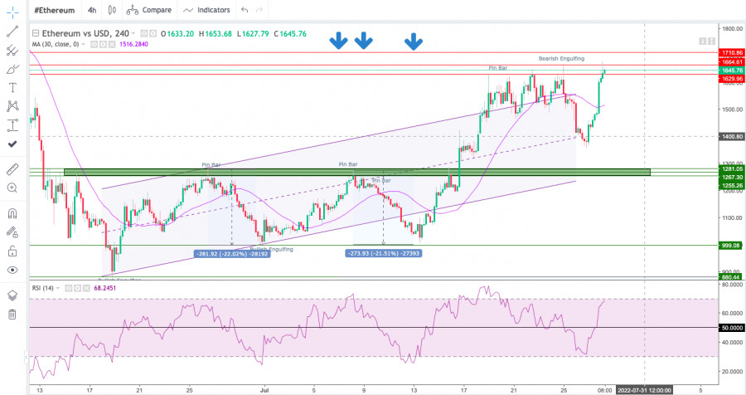This screenshot has height=395, width=746.
Task: Open the object tree layers icon
Action: 12,295
